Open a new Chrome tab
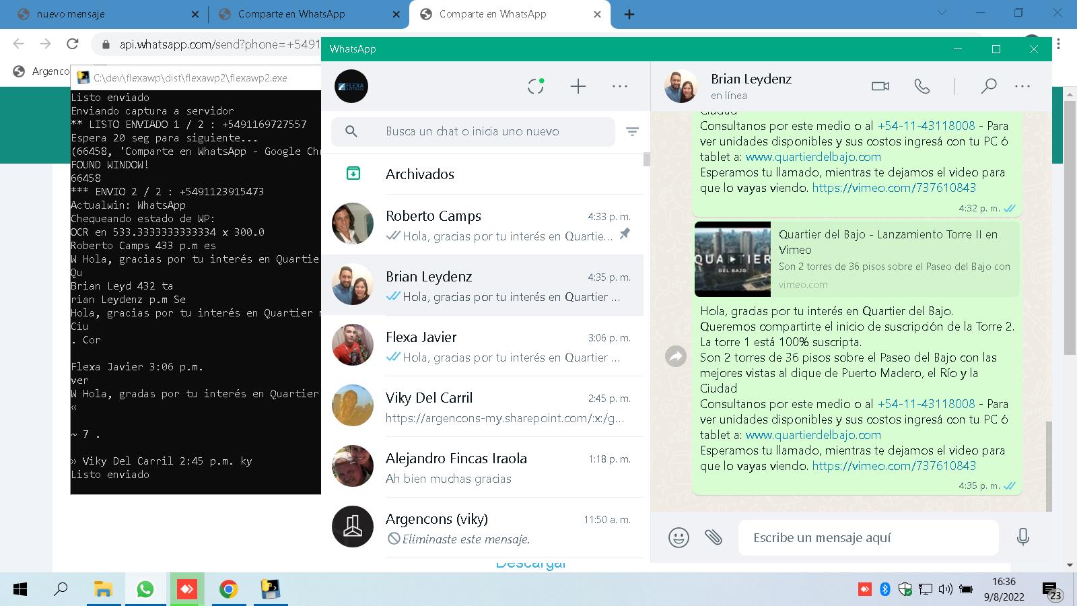The height and width of the screenshot is (606, 1077). 629,14
